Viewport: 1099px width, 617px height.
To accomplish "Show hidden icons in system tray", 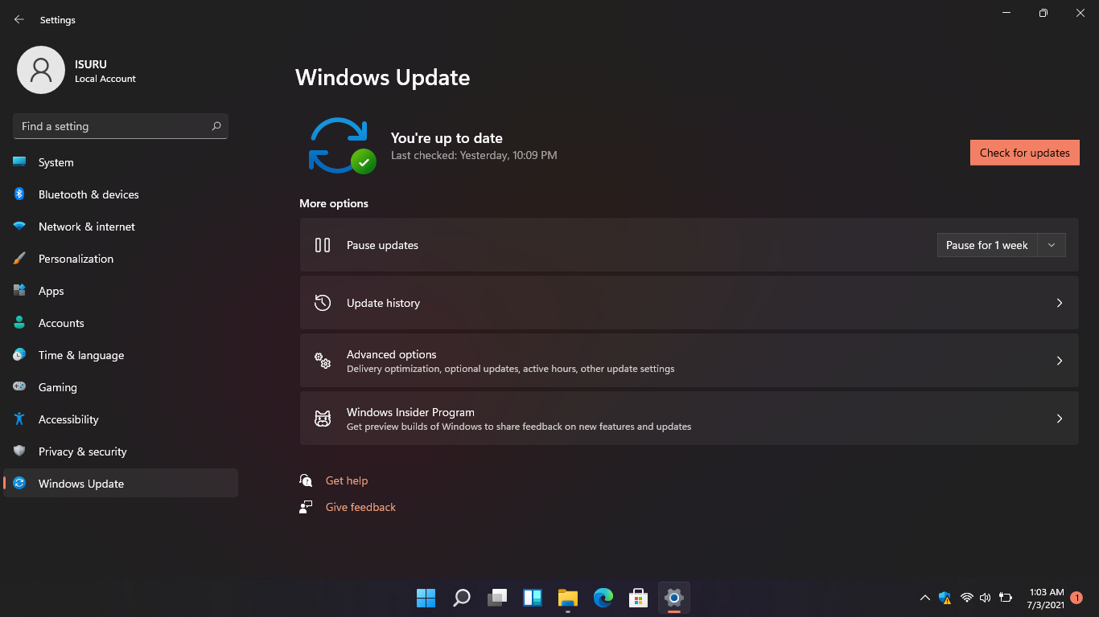I will coord(925,598).
